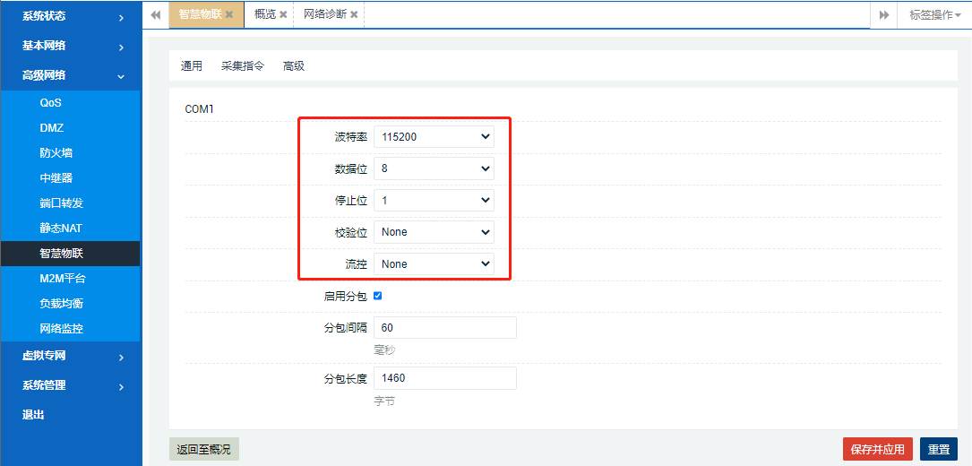Expand the 基本网络 sidebar section
972x466 pixels.
(x=71, y=46)
